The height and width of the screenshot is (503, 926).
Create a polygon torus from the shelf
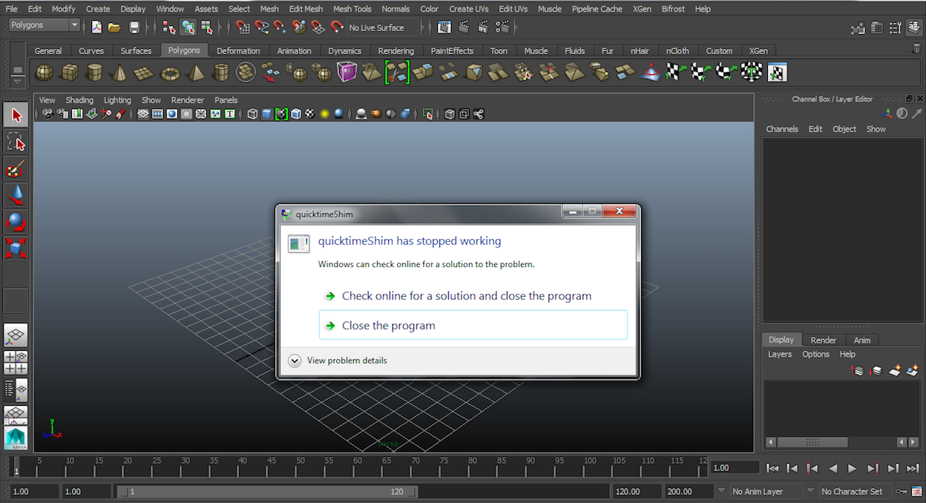pyautogui.click(x=171, y=72)
